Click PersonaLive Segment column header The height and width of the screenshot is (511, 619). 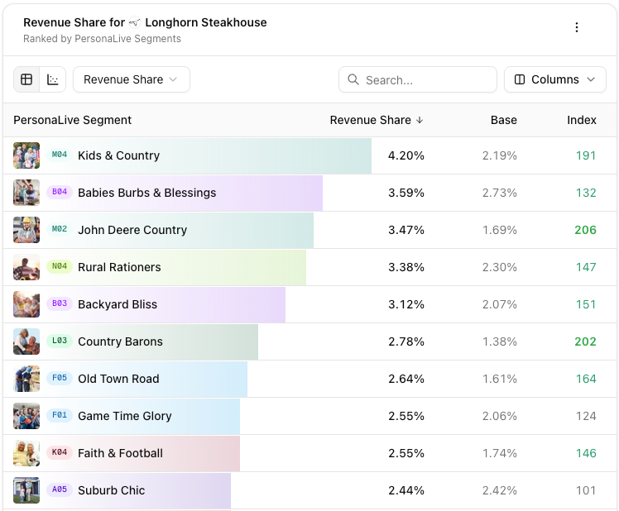pos(72,120)
